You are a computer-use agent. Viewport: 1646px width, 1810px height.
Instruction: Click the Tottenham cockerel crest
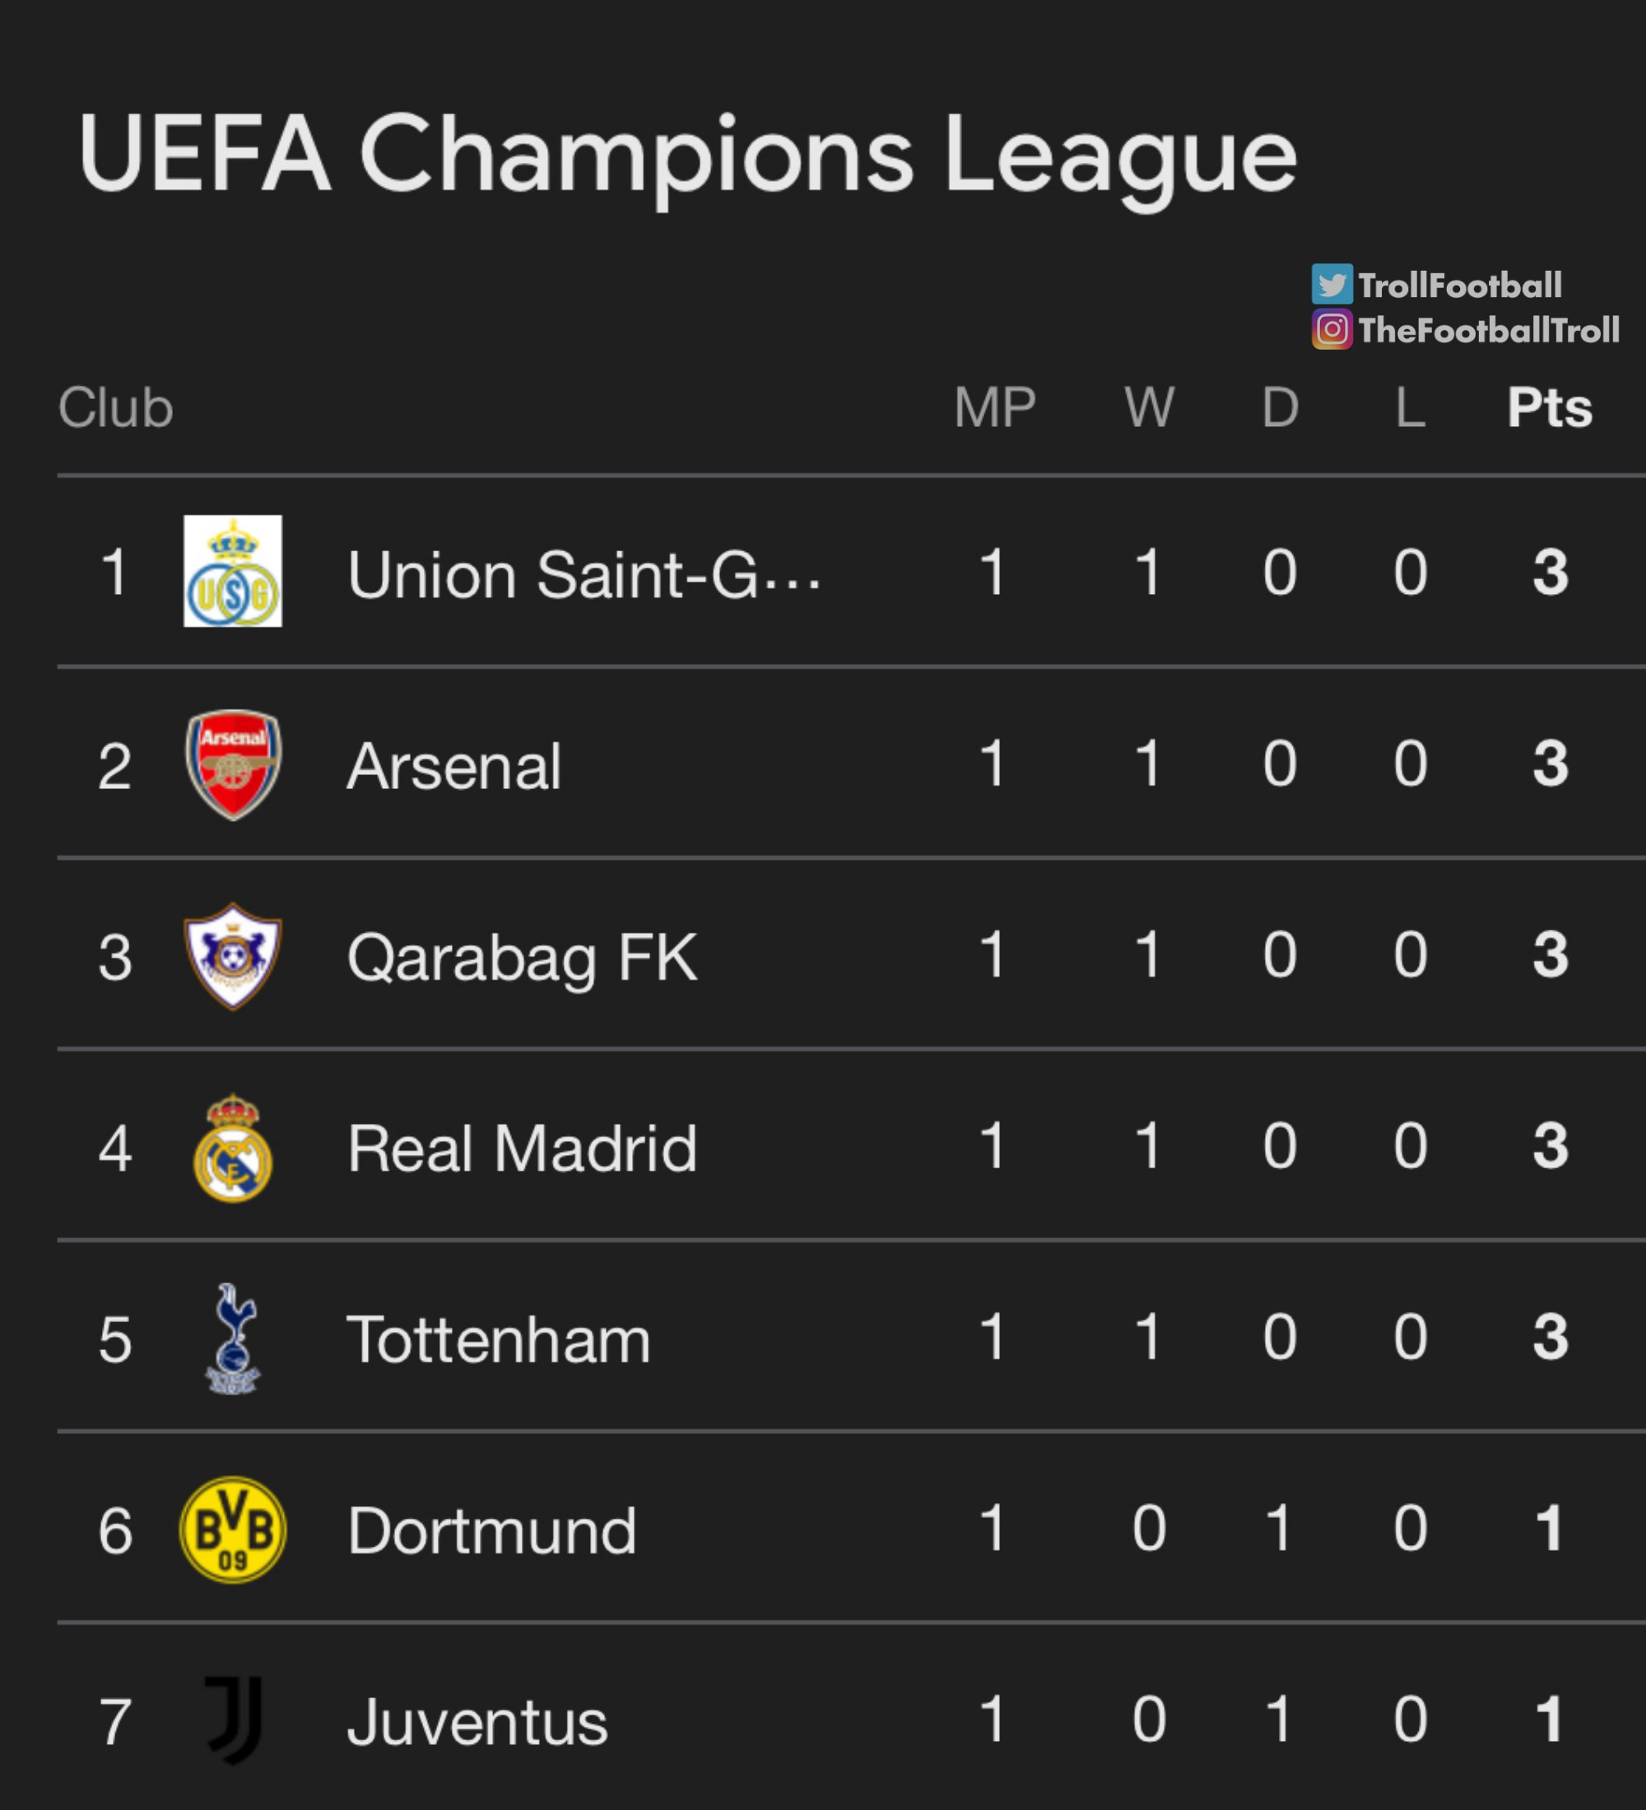pyautogui.click(x=233, y=1339)
